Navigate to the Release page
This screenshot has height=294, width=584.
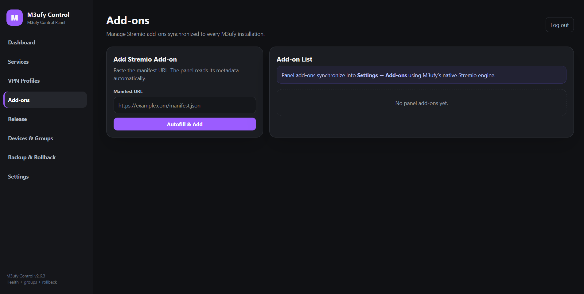(45, 119)
